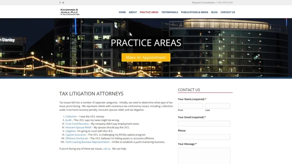Go to the Blog menu item
Screen dimensions: 292x164
[214, 12]
